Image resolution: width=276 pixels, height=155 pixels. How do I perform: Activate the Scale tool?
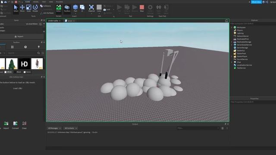pyautogui.click(x=29, y=8)
